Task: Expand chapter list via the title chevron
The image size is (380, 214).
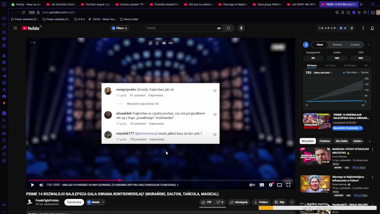Action: 178,185
